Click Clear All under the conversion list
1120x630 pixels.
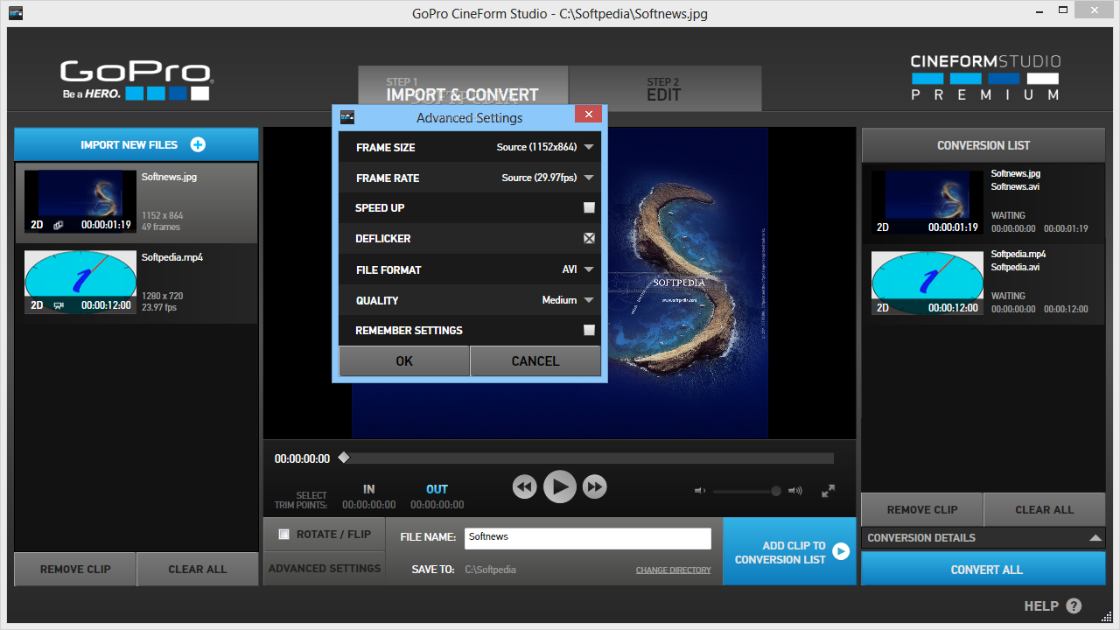1045,509
